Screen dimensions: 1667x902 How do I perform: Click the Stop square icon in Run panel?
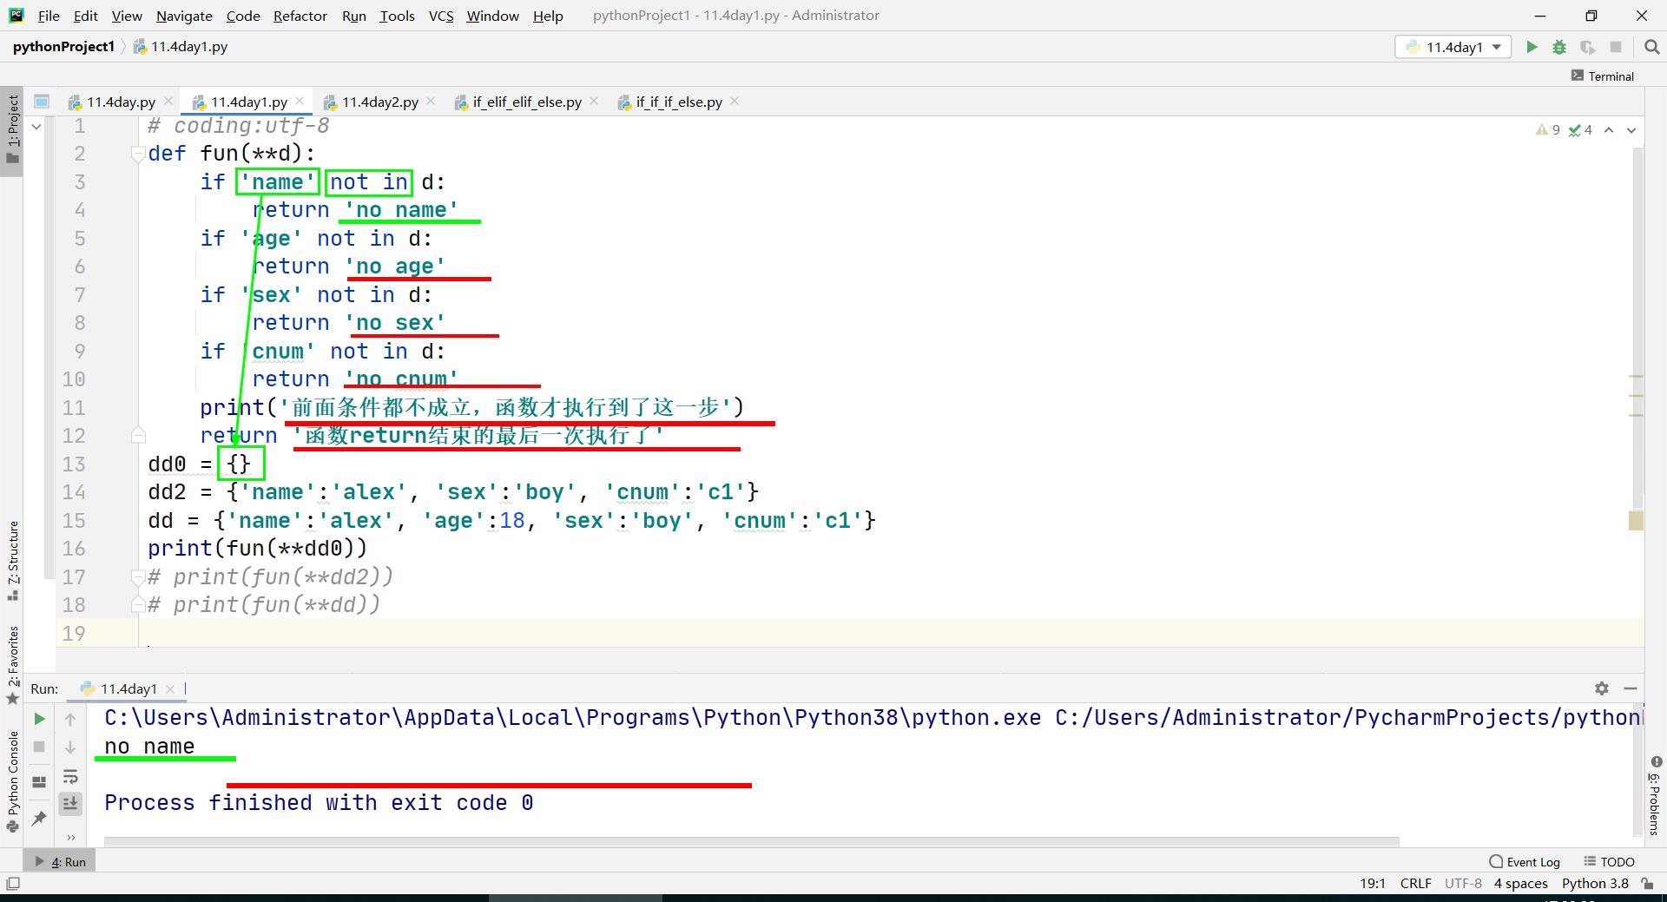pyautogui.click(x=39, y=747)
